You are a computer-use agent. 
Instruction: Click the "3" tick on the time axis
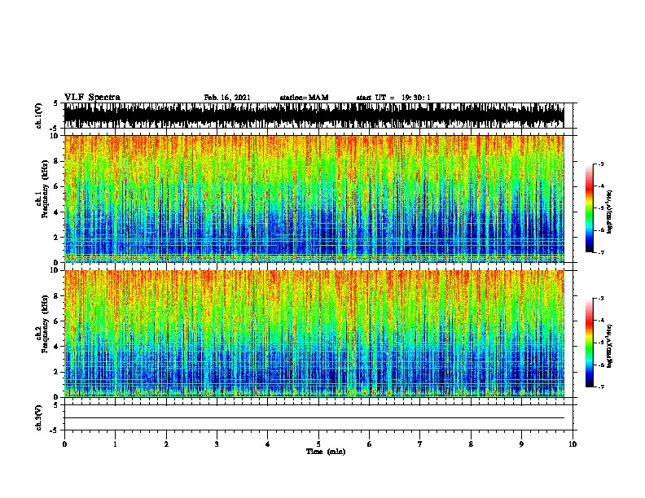point(217,444)
